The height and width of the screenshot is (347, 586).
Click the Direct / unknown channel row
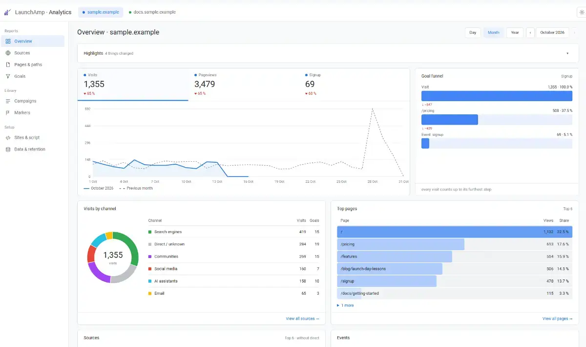[x=233, y=244]
